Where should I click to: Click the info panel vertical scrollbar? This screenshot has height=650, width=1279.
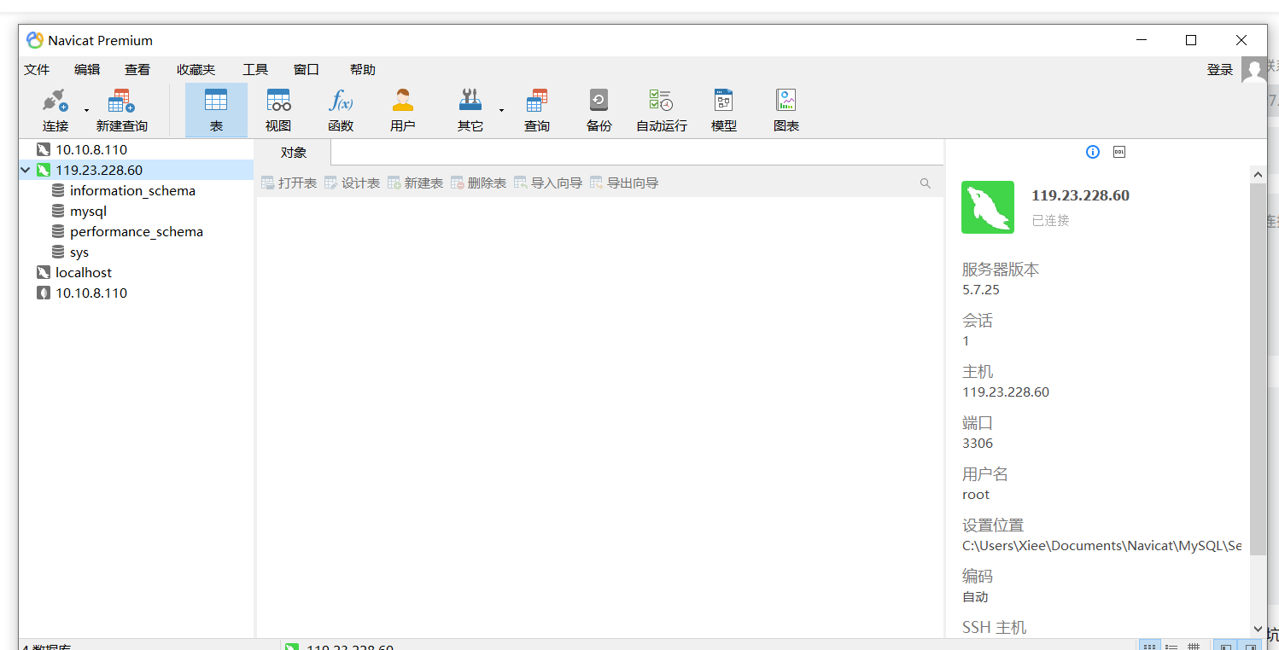(1258, 367)
